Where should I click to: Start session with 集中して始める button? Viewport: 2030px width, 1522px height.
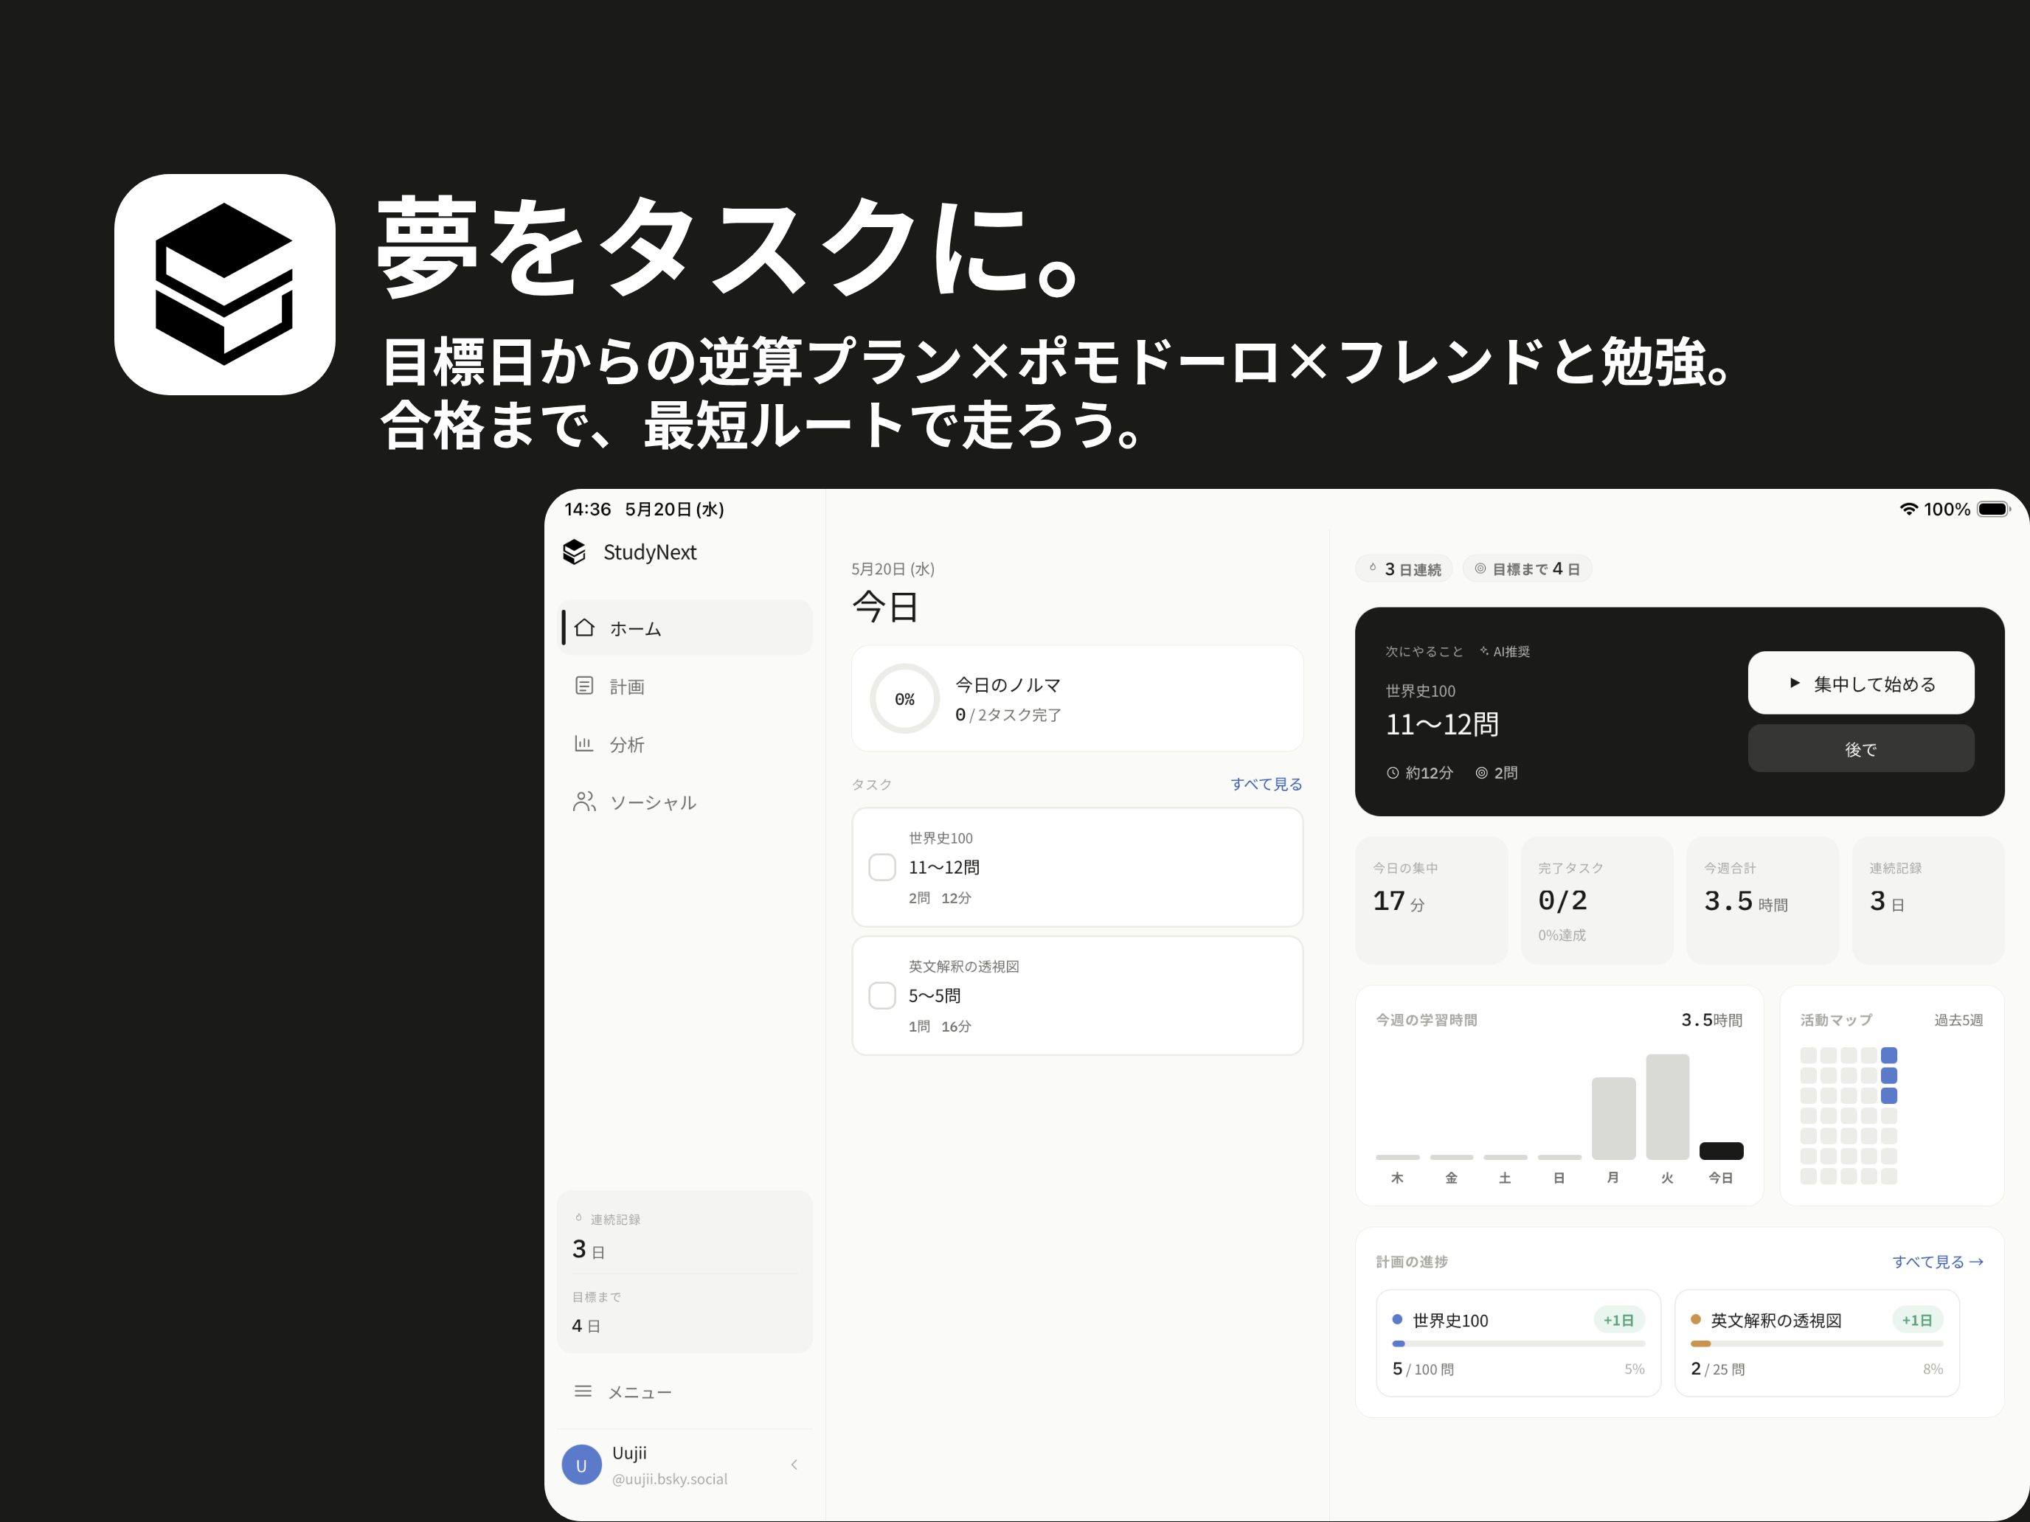(x=1861, y=683)
